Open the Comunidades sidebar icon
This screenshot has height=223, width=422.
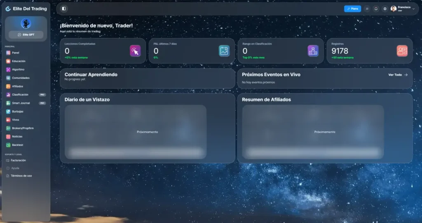pos(8,78)
